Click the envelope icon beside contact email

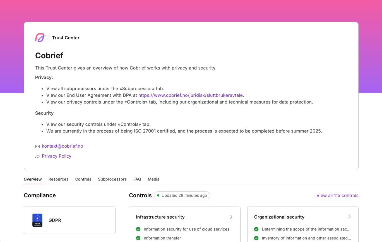tap(37, 146)
